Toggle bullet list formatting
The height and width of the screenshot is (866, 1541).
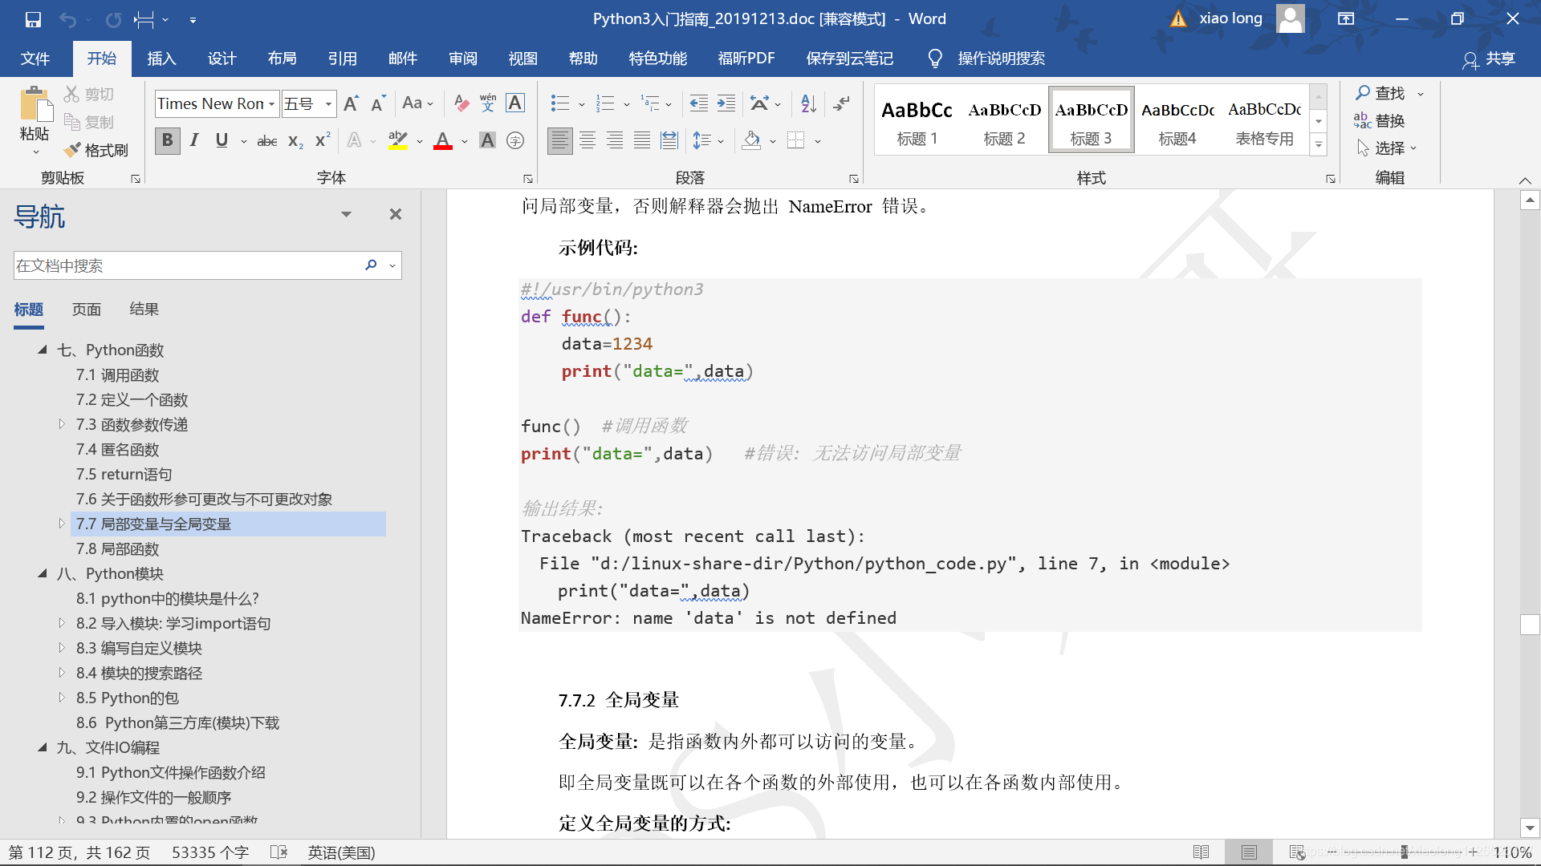click(x=560, y=103)
